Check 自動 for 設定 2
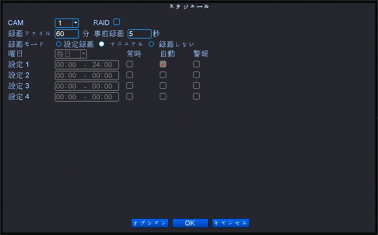Image resolution: width=378 pixels, height=235 pixels. click(x=163, y=75)
